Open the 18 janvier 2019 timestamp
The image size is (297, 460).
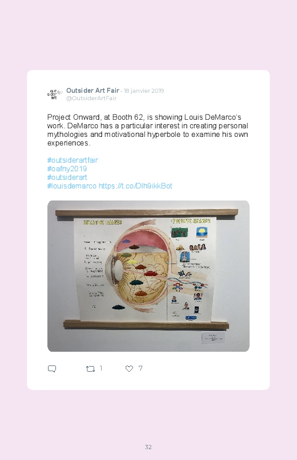144,91
